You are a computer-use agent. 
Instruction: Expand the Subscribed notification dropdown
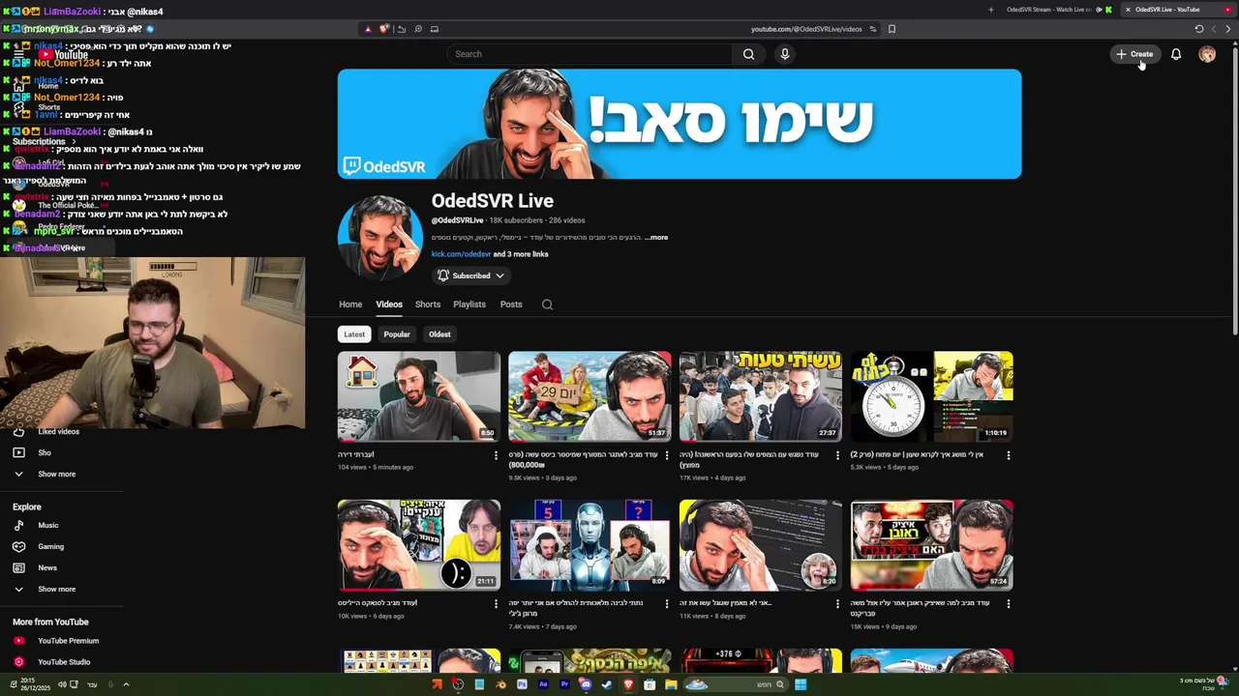(x=471, y=275)
